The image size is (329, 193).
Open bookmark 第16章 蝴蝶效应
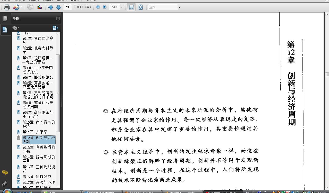coord(37,177)
